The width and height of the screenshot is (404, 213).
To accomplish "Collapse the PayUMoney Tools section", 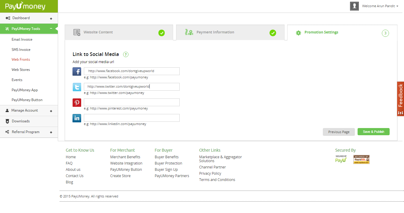I will click(x=51, y=28).
